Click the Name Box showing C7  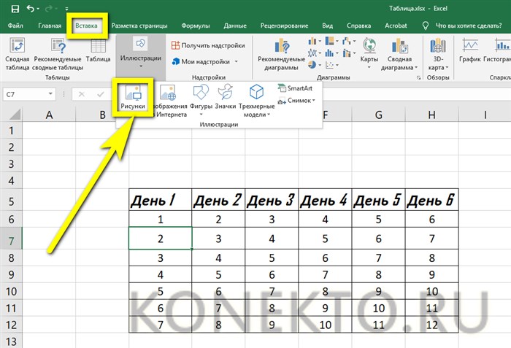[x=25, y=95]
